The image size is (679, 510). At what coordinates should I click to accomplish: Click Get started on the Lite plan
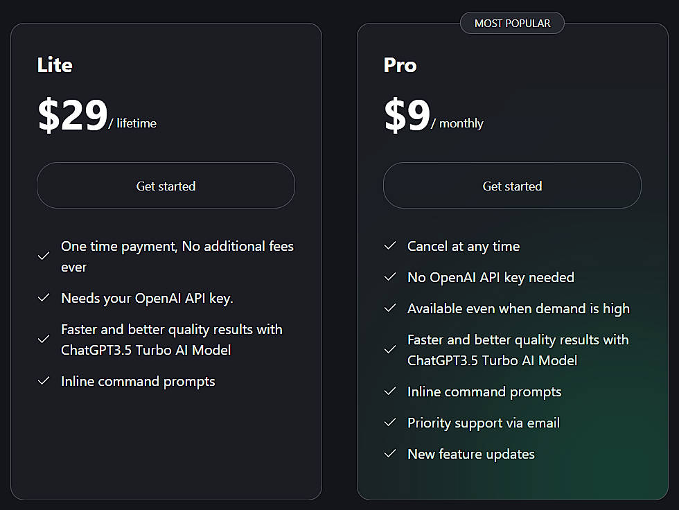[166, 185]
